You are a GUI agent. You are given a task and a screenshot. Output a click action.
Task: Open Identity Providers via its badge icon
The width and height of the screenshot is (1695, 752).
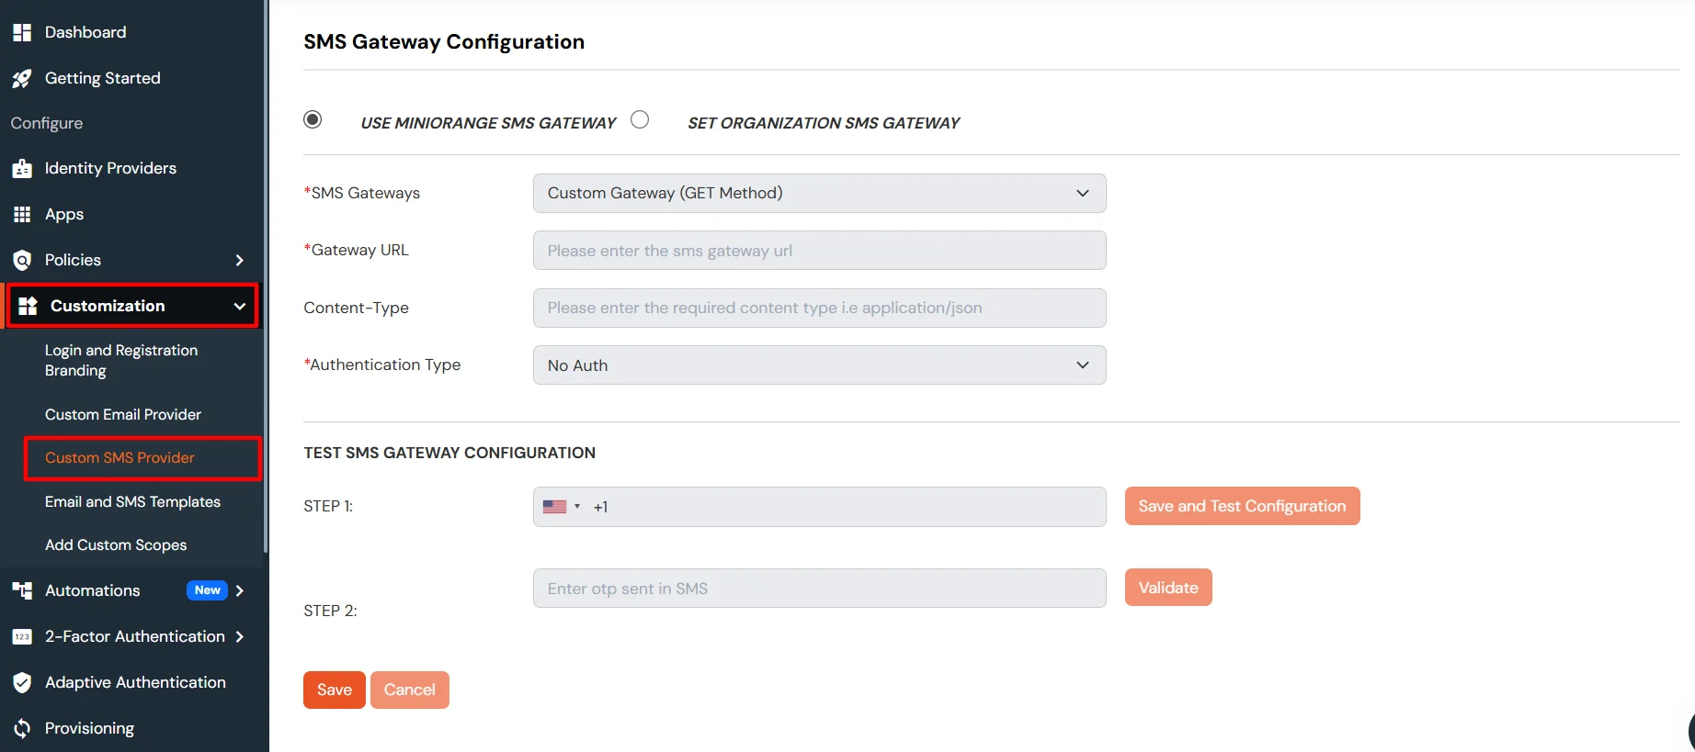(22, 168)
